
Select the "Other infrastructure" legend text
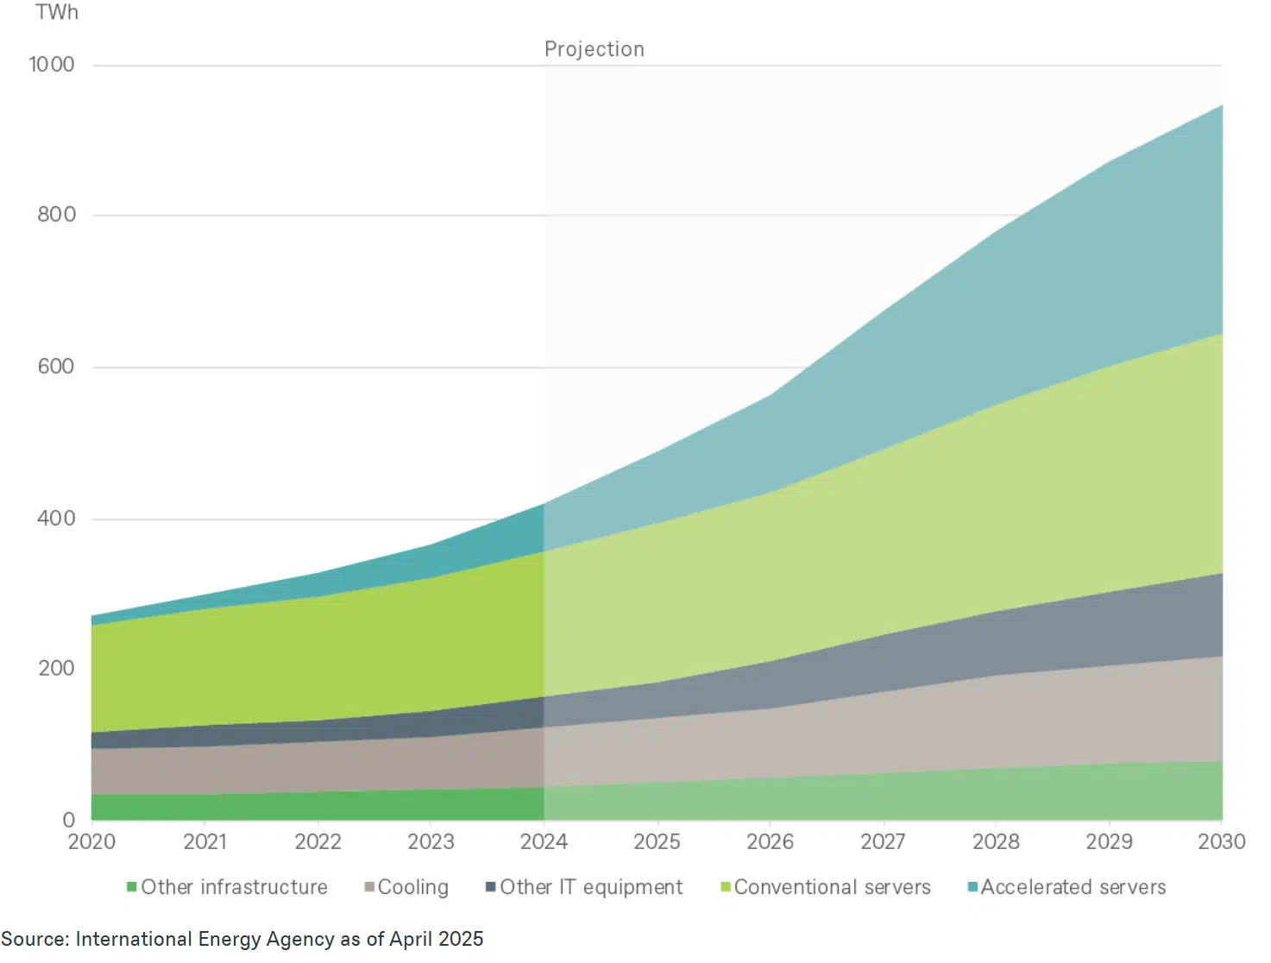click(x=234, y=887)
